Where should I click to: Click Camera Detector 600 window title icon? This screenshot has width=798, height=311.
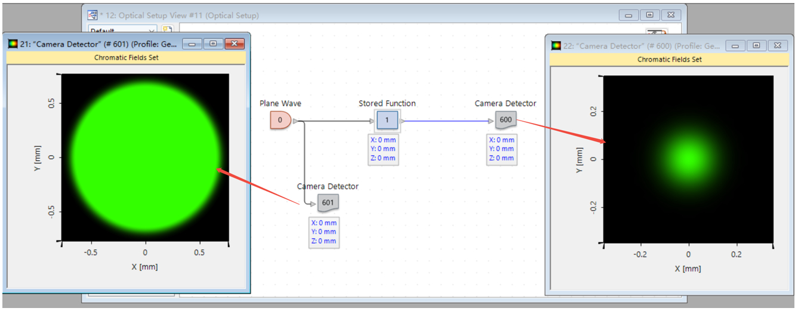point(556,45)
